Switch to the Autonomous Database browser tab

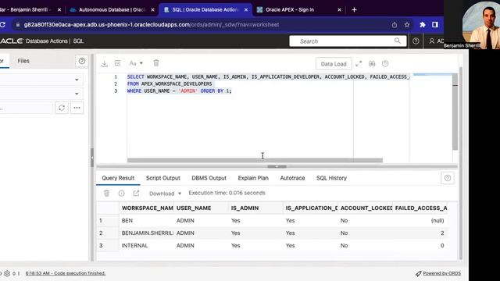(x=112, y=10)
